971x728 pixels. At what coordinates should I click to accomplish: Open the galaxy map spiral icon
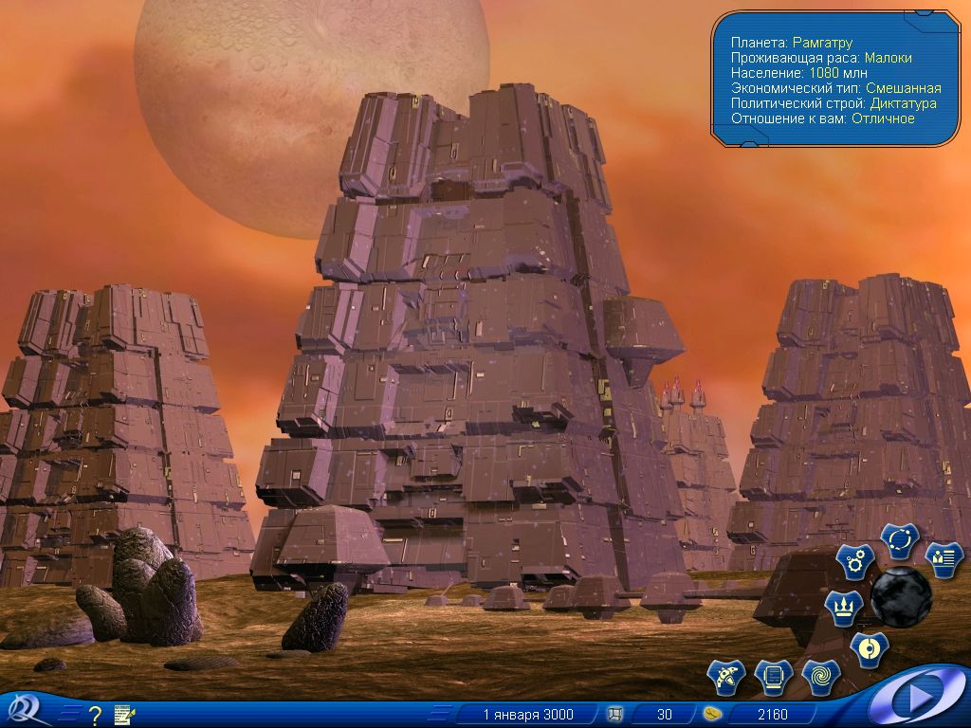820,677
